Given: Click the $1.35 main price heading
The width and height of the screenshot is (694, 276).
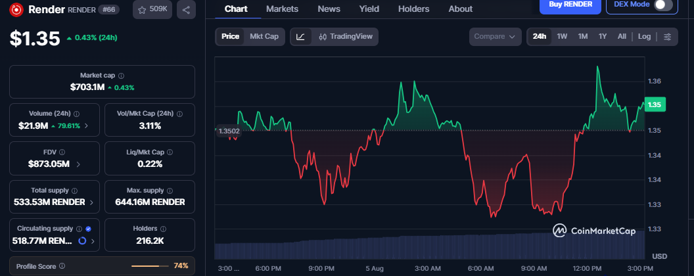Looking at the screenshot, I should click(35, 39).
